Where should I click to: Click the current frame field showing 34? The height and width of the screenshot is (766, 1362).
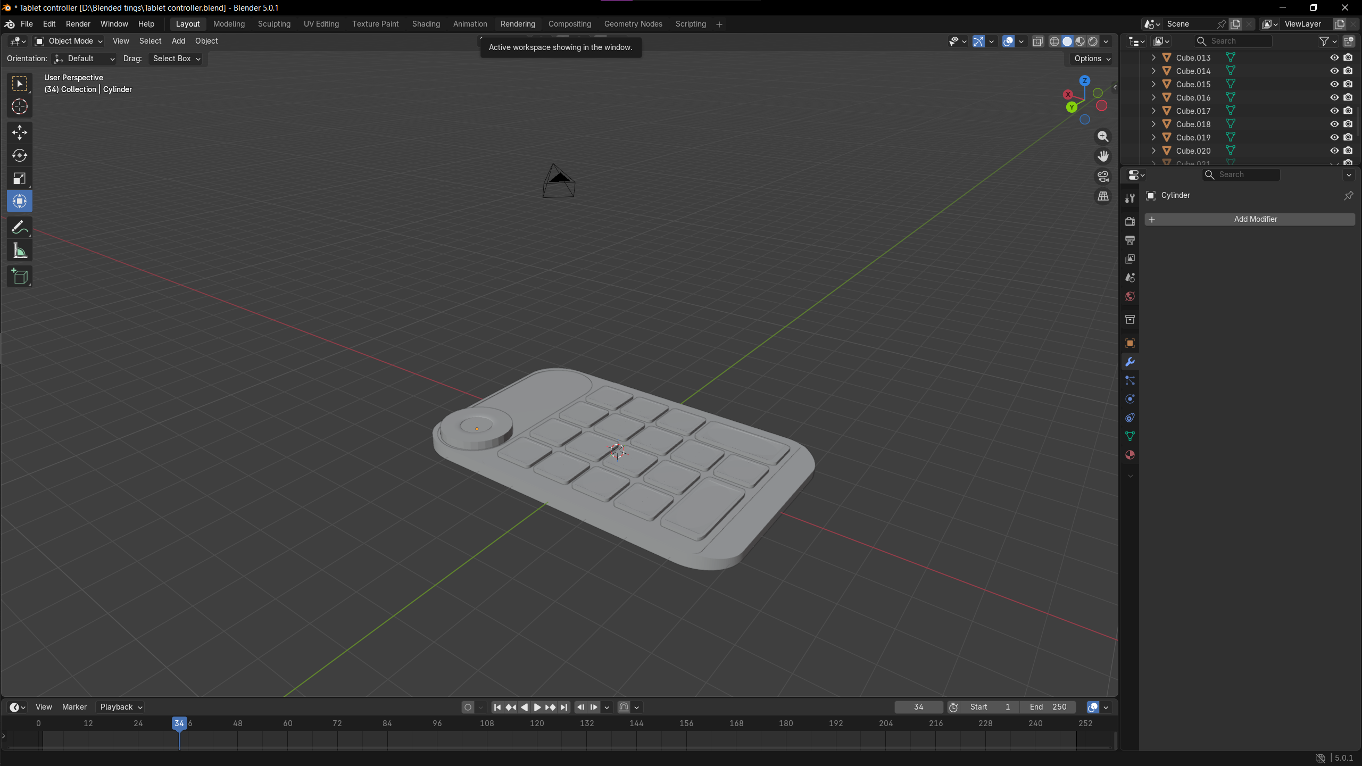click(x=918, y=707)
